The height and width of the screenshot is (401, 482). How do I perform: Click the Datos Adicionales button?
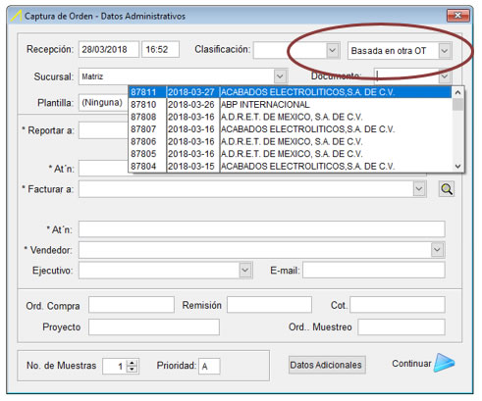pos(326,365)
